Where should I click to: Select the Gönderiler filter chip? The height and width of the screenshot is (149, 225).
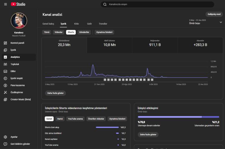(84, 32)
